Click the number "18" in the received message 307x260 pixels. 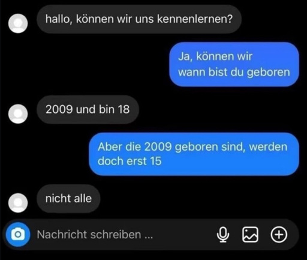(124, 109)
